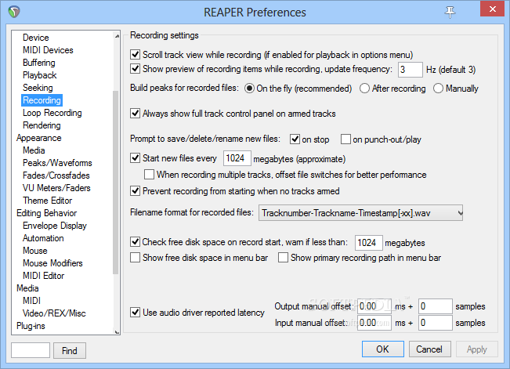This screenshot has height=369, width=510.
Task: Toggle Show preview of recording items checkbox
Action: [135, 69]
